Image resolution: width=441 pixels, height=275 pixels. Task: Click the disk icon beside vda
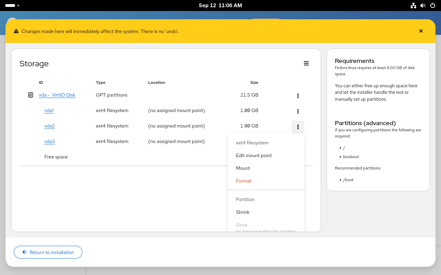(31, 95)
